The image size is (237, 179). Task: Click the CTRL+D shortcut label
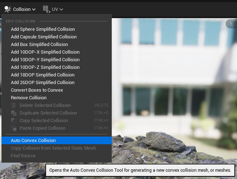pyautogui.click(x=101, y=113)
